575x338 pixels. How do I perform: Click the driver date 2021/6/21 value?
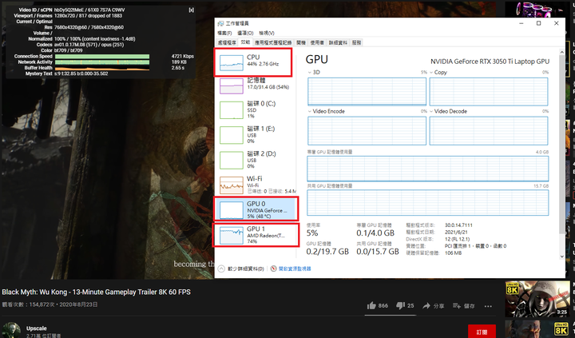(x=456, y=232)
